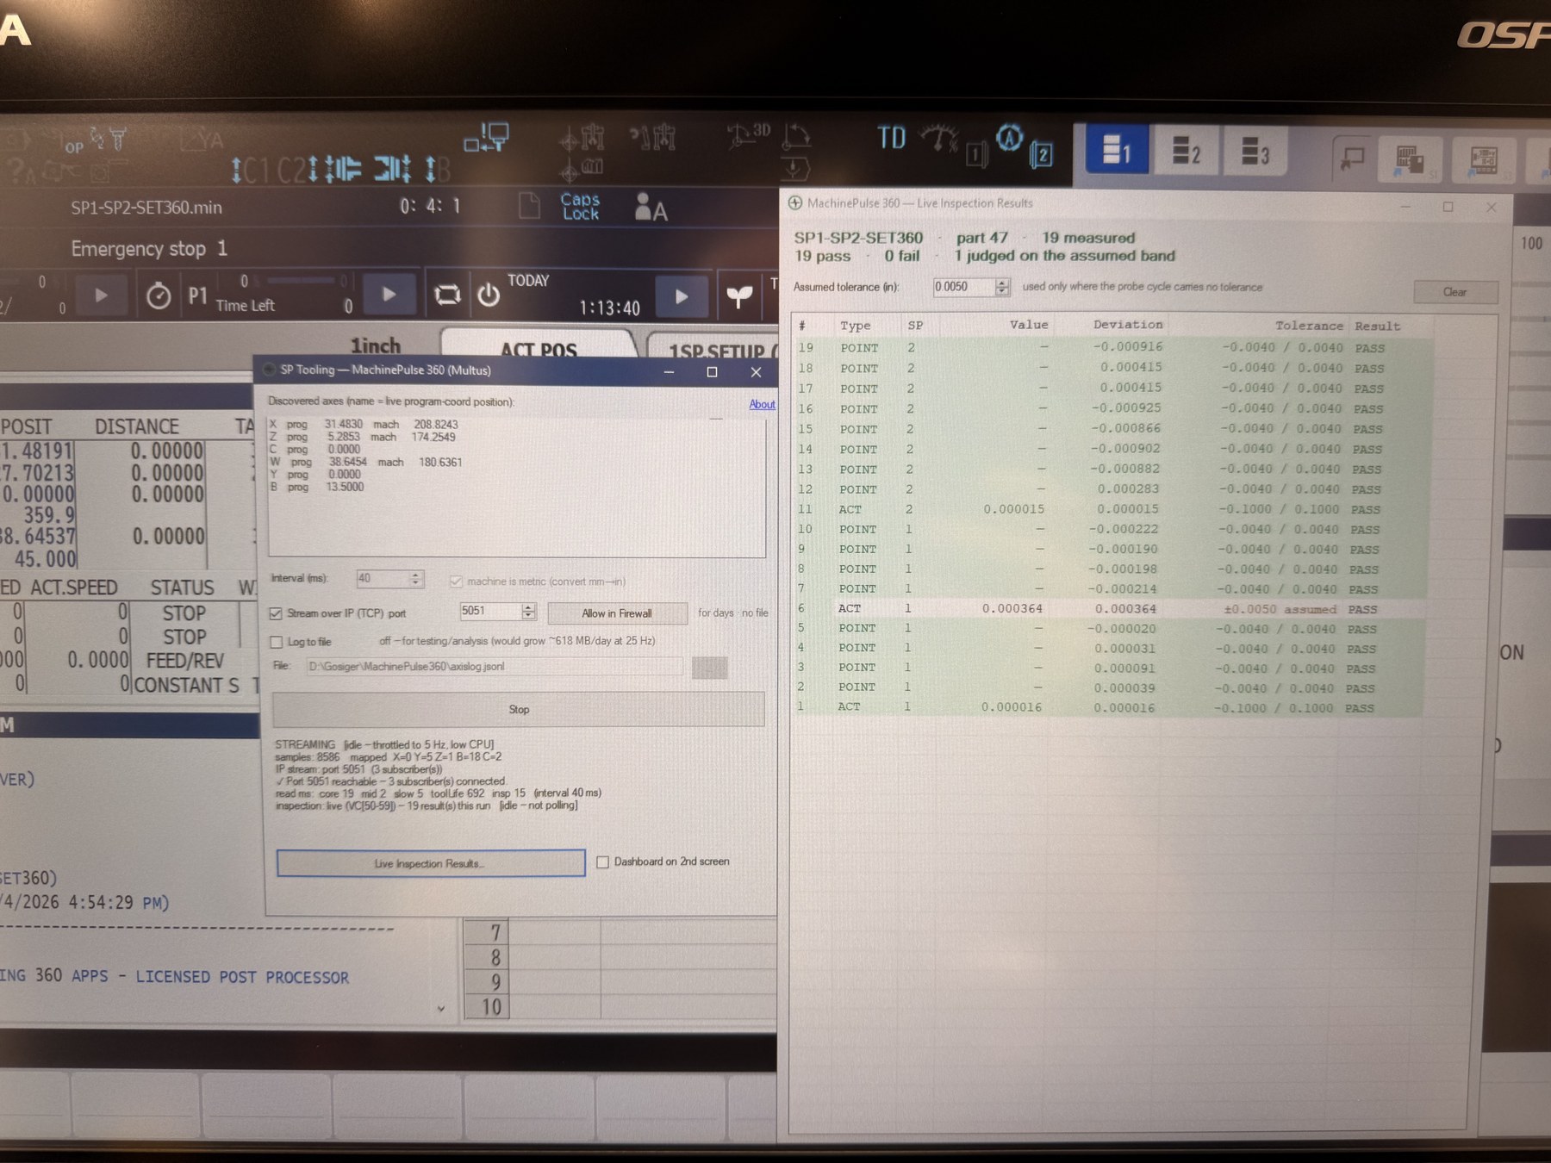Viewport: 1551px width, 1163px height.
Task: Click the screen transfer monitor icon
Action: tap(487, 138)
